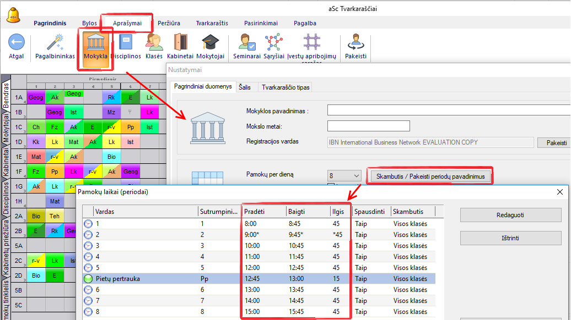Select the Mokykla school icon
Screen dimensions: 571x320
coord(95,43)
